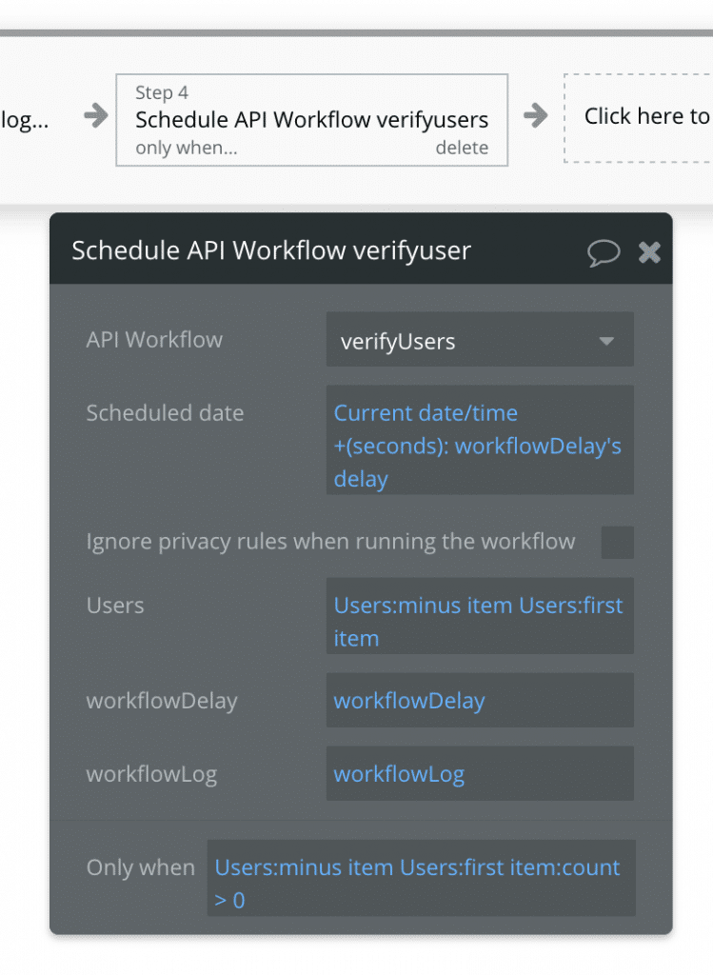Enable ignore privacy rules when running workflow
The image size is (713, 975).
617,543
